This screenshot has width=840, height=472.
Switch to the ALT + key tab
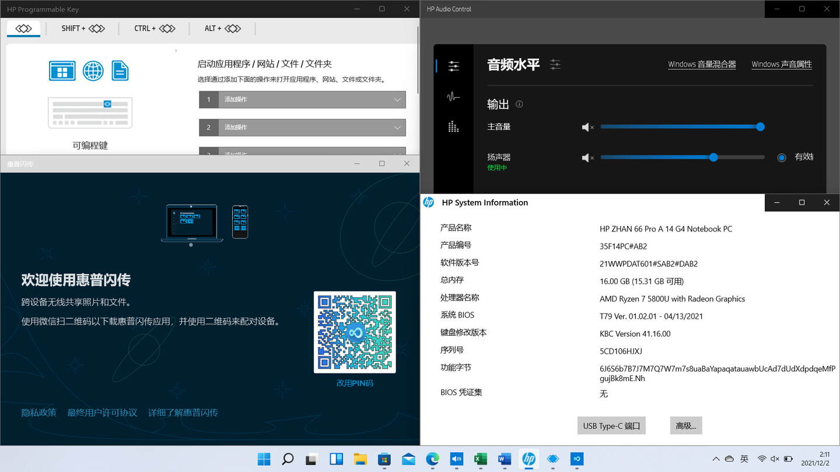point(223,29)
